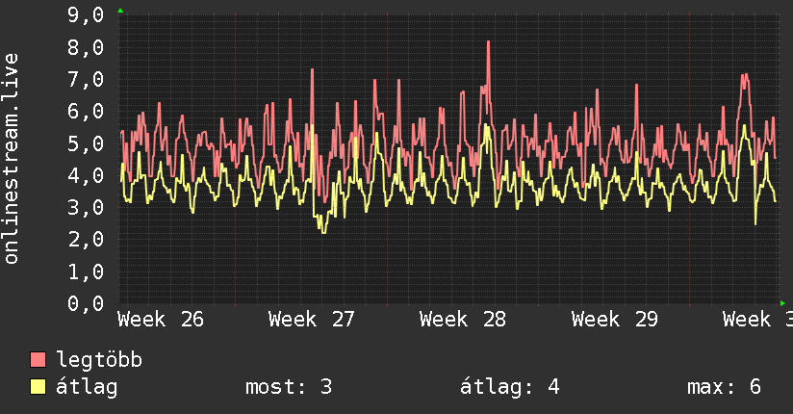The image size is (793, 414).
Task: Click the green arrow ending the x-axis
Action: 782,303
